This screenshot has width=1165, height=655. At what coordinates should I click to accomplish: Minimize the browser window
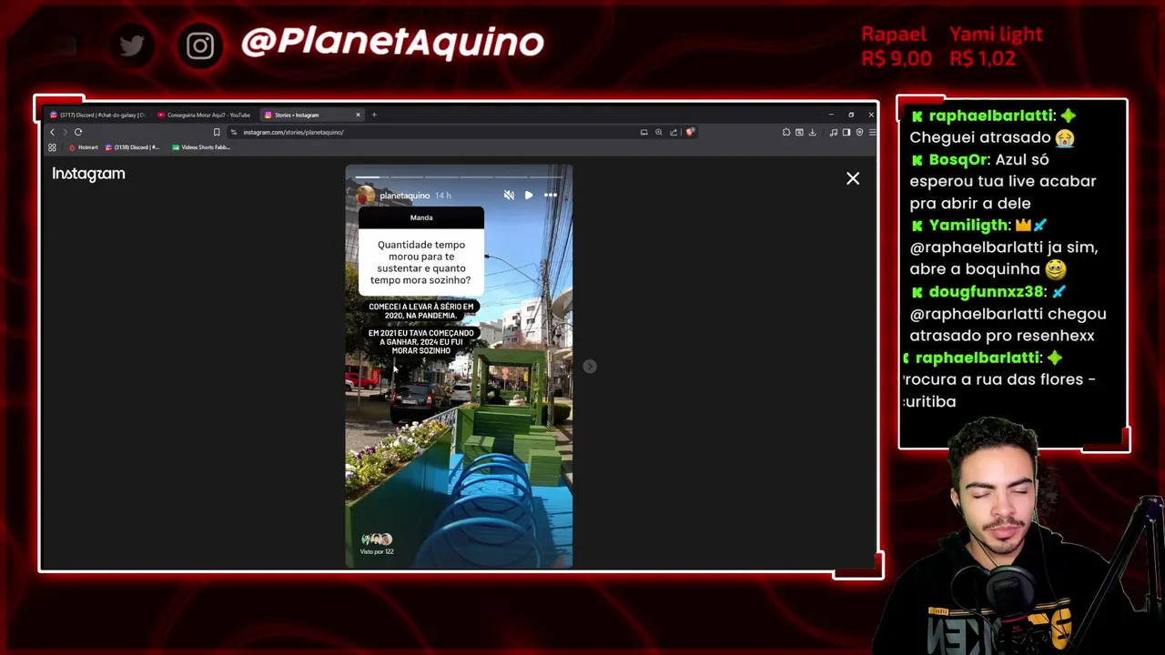831,115
